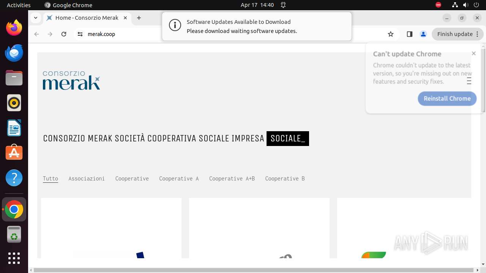Open the Files manager dock icon
Image resolution: width=486 pixels, height=273 pixels.
[14, 78]
